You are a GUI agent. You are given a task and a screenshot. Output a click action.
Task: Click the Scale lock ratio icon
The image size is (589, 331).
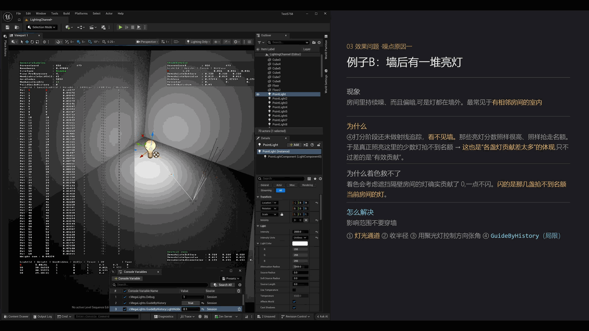pos(282,214)
